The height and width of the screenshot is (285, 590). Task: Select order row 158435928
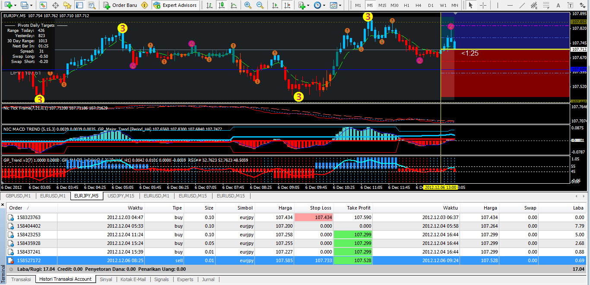296,243
